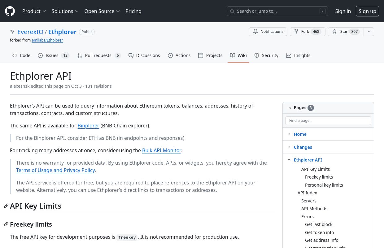Jump to API Key Limits section

316,169
